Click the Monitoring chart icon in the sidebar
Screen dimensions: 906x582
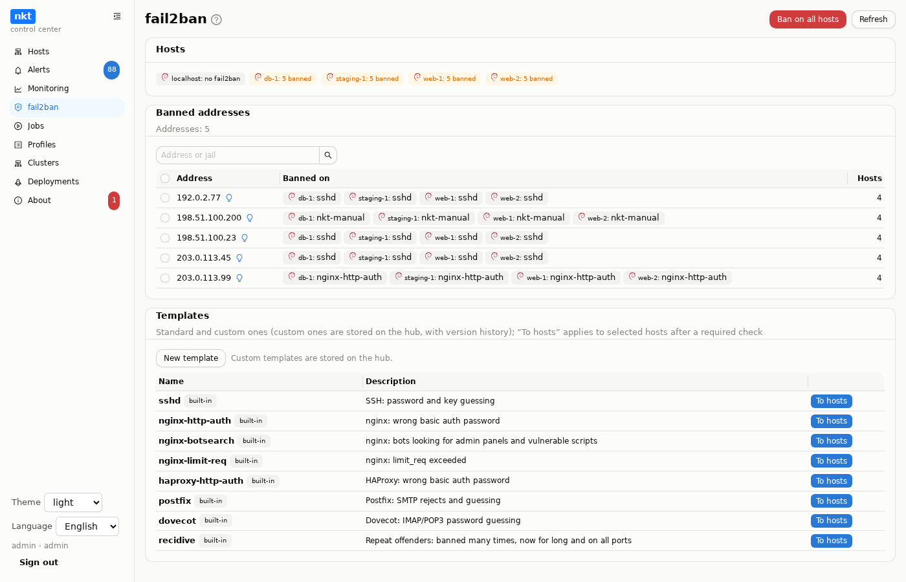click(18, 89)
